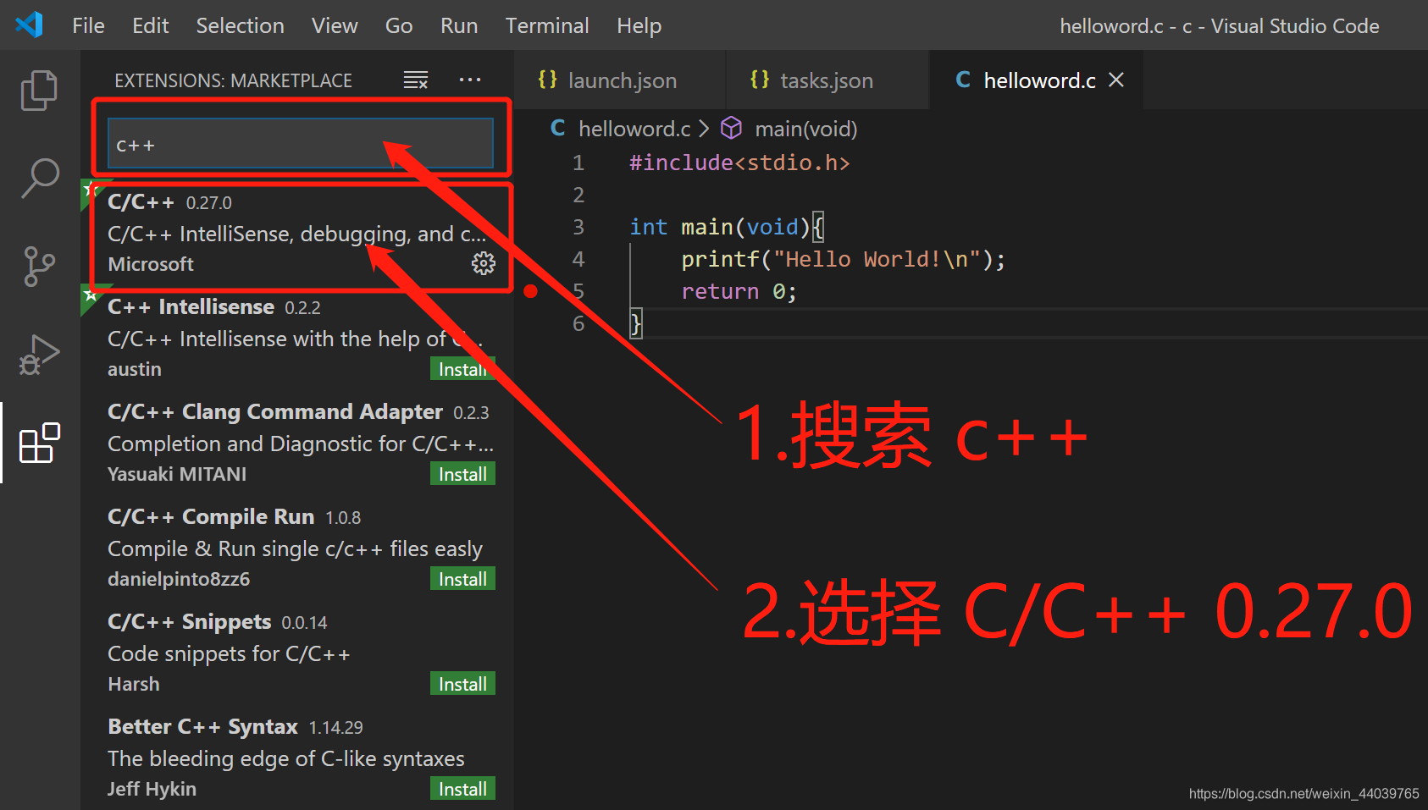This screenshot has height=810, width=1428.
Task: Click line number 1 in gutter
Action: click(578, 163)
